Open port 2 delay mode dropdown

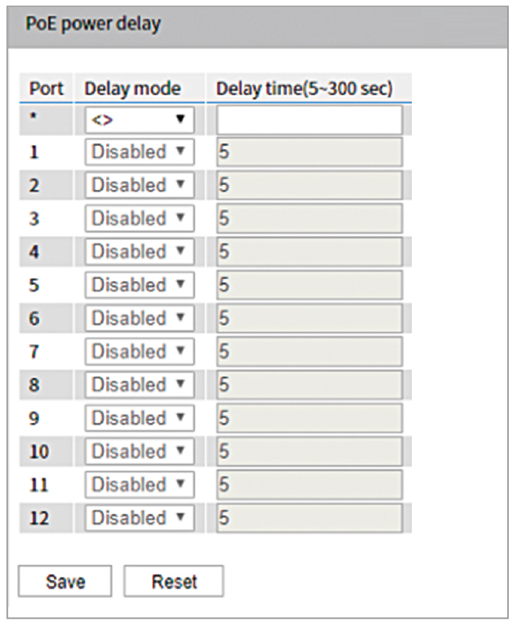[x=139, y=185]
